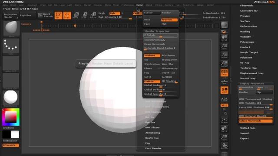The height and width of the screenshot is (156, 278).
Task: Open the Alpha selector slot
Action: click(10, 64)
